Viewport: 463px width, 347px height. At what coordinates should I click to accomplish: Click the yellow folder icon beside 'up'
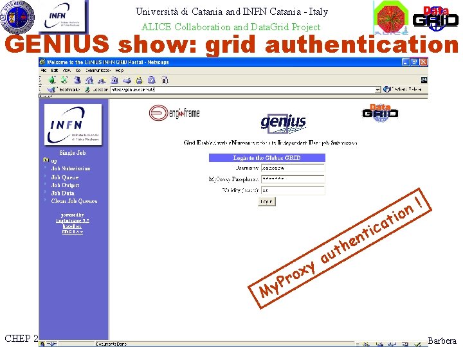point(46,160)
